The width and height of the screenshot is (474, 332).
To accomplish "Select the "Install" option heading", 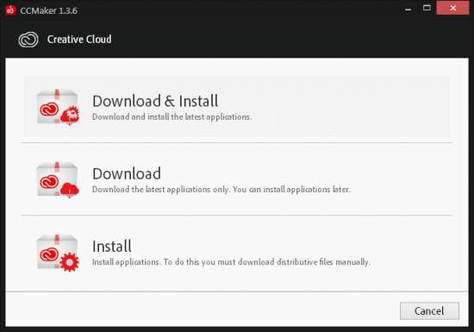I will point(112,246).
